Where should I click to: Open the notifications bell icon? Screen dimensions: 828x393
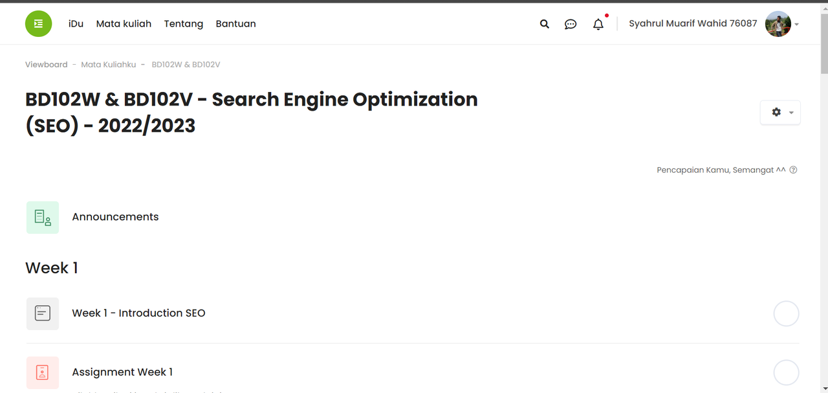598,25
